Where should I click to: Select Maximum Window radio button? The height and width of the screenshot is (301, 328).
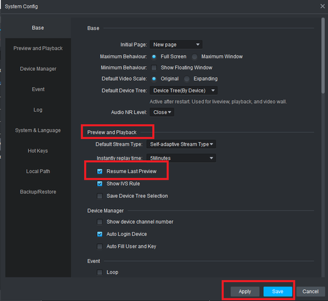[x=194, y=57]
